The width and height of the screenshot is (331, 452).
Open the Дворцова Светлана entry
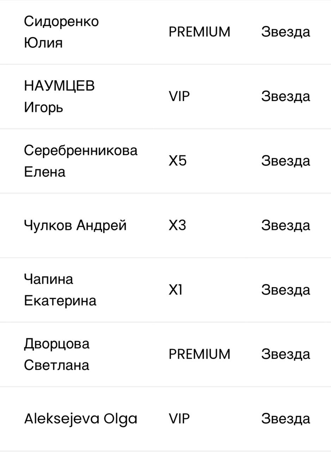click(x=57, y=354)
